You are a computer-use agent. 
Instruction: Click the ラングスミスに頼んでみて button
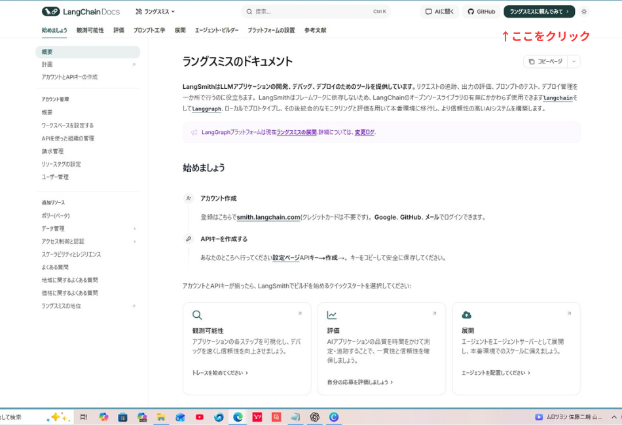(539, 11)
